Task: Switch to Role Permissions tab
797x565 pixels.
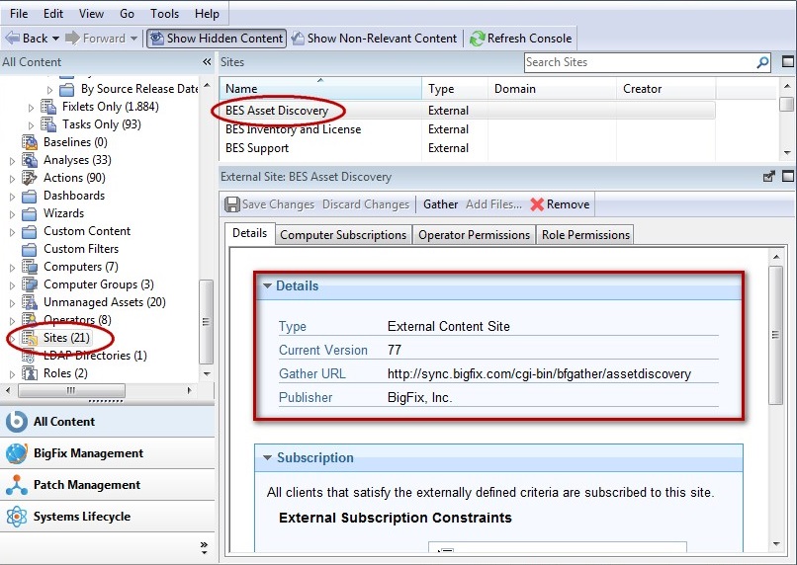Action: (585, 235)
